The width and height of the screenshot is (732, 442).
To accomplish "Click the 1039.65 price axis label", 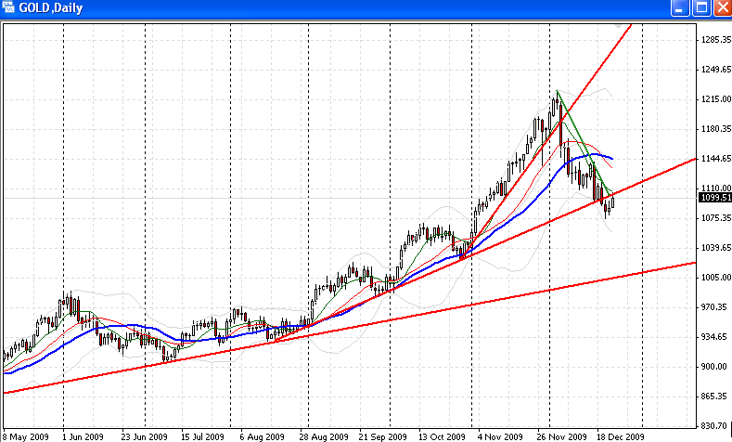I will pos(716,248).
